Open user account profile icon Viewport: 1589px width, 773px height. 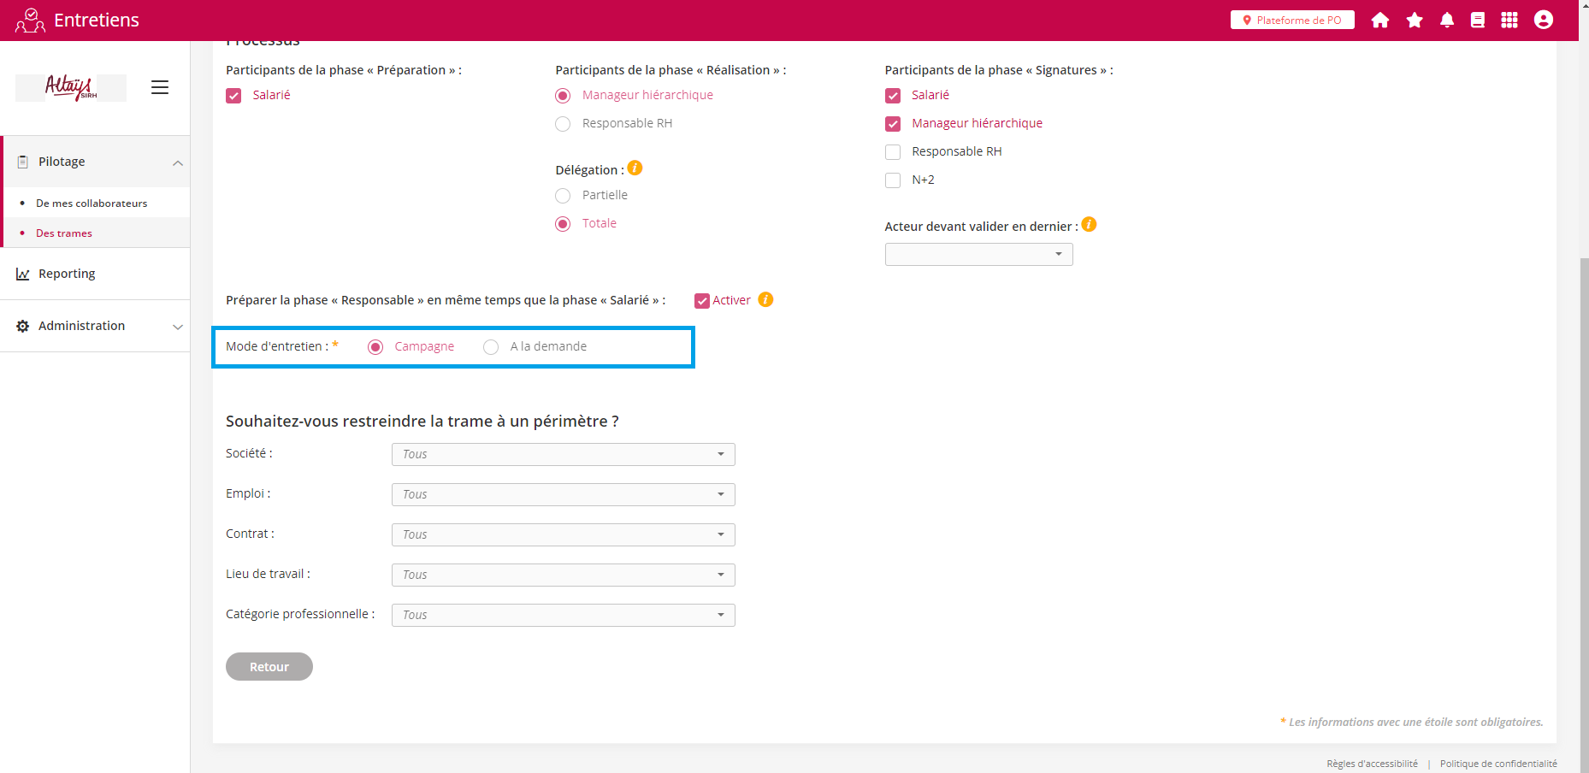(x=1543, y=20)
